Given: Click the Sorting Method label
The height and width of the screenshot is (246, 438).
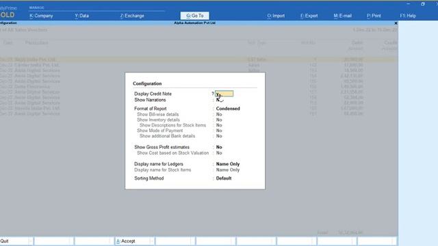Looking at the screenshot, I should pos(149,178).
